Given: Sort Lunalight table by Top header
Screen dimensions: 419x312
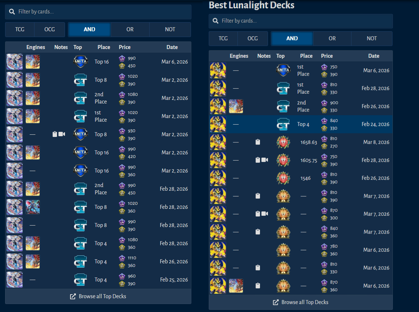Looking at the screenshot, I should point(280,56).
